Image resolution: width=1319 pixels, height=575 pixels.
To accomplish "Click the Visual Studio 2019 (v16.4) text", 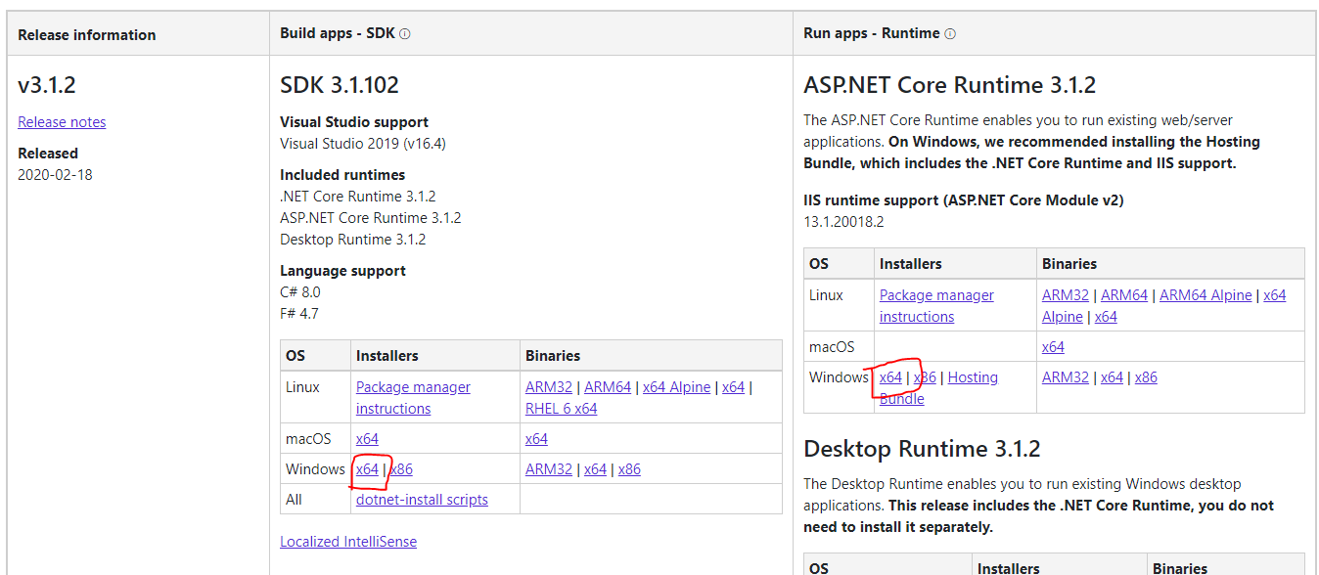I will tap(363, 144).
